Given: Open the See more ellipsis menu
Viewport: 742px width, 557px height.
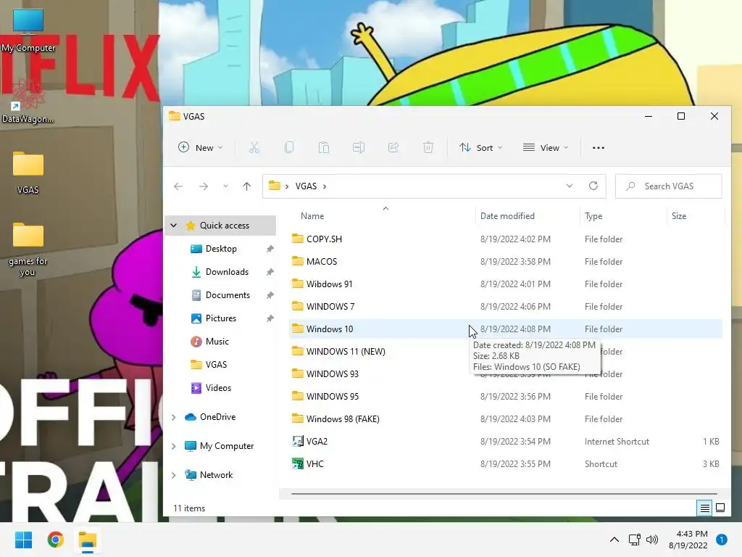Looking at the screenshot, I should pyautogui.click(x=598, y=148).
